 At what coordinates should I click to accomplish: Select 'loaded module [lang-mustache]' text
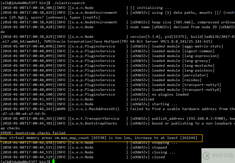183,66
